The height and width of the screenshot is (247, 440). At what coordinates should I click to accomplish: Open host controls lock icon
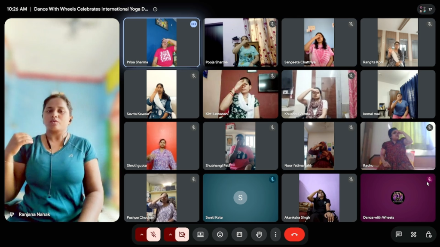(x=428, y=235)
